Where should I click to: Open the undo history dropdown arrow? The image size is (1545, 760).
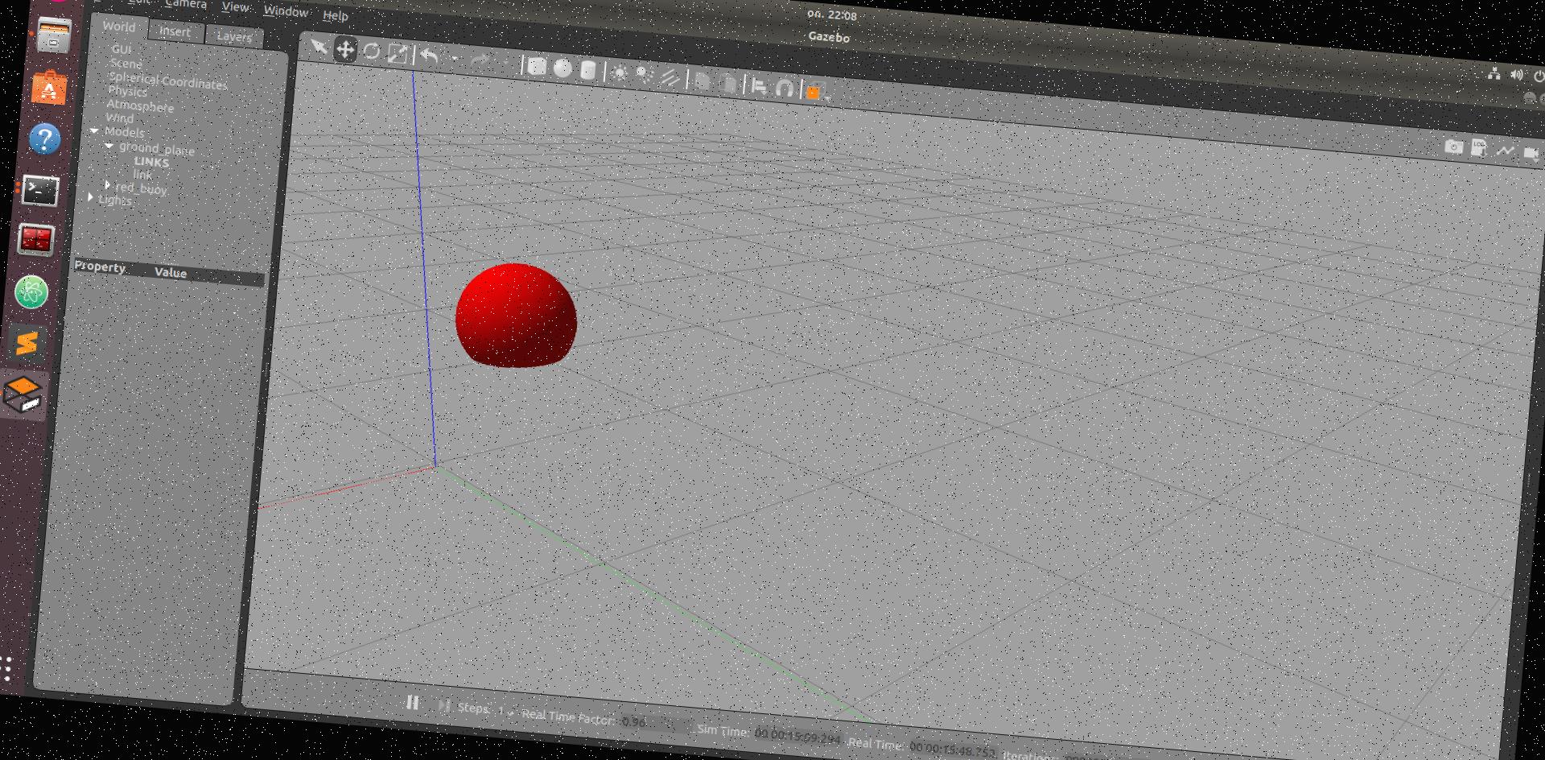coord(455,59)
